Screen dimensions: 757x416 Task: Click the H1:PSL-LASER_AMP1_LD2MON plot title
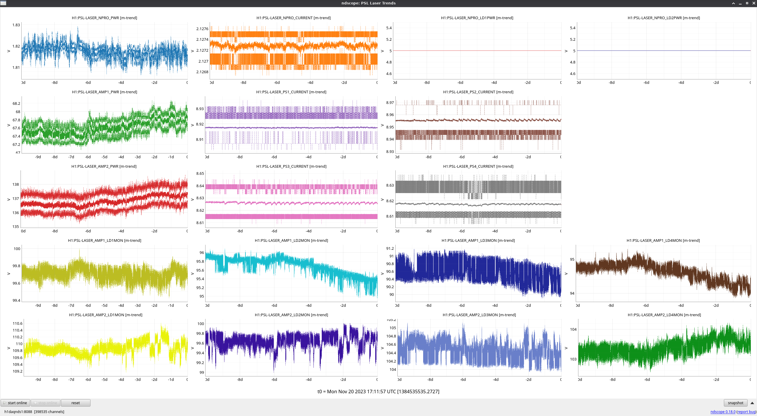[x=291, y=240]
